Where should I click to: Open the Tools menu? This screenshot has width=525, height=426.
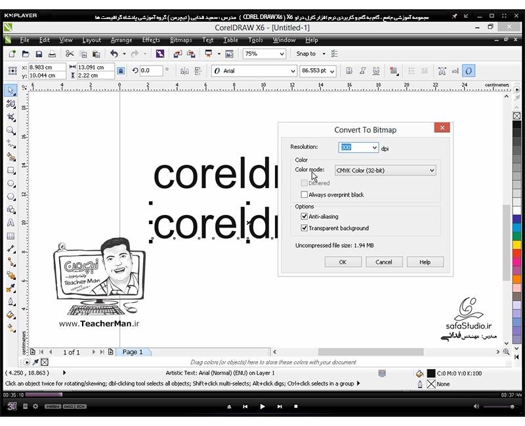point(255,40)
